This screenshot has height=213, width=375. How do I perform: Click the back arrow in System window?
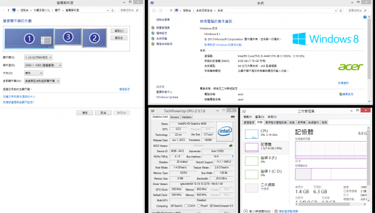click(154, 11)
